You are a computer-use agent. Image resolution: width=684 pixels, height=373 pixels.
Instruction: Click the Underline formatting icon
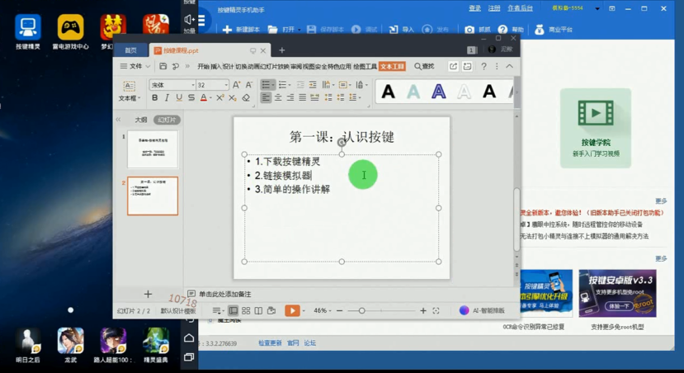179,98
